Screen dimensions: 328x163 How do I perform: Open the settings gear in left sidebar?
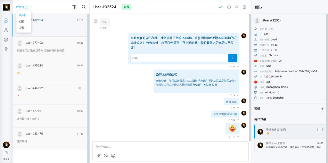tap(6, 40)
